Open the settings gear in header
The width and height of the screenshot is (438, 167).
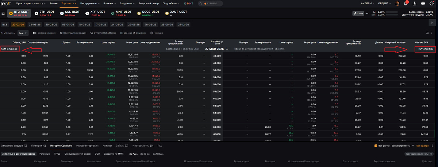pos(431,3)
